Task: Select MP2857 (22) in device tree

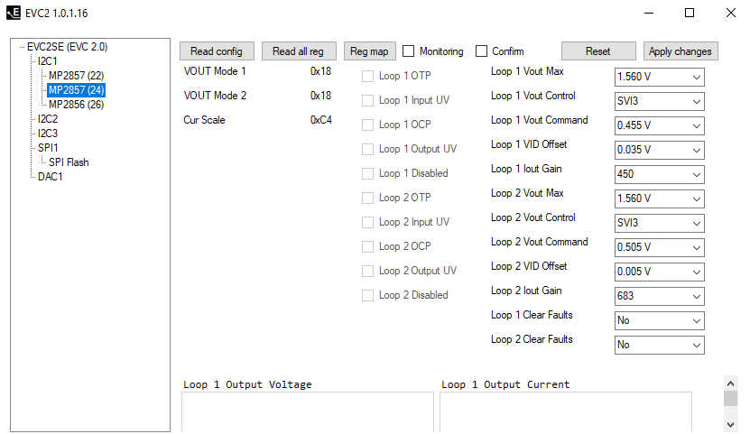Action: coord(76,76)
